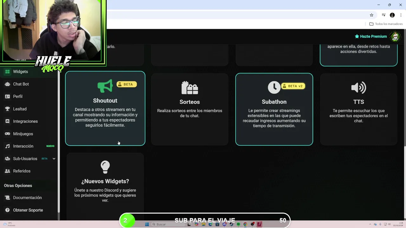This screenshot has height=228, width=406.
Task: Open Lealtad section
Action: coord(29,109)
